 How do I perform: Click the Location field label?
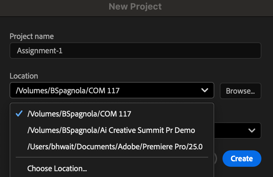[x=24, y=76]
